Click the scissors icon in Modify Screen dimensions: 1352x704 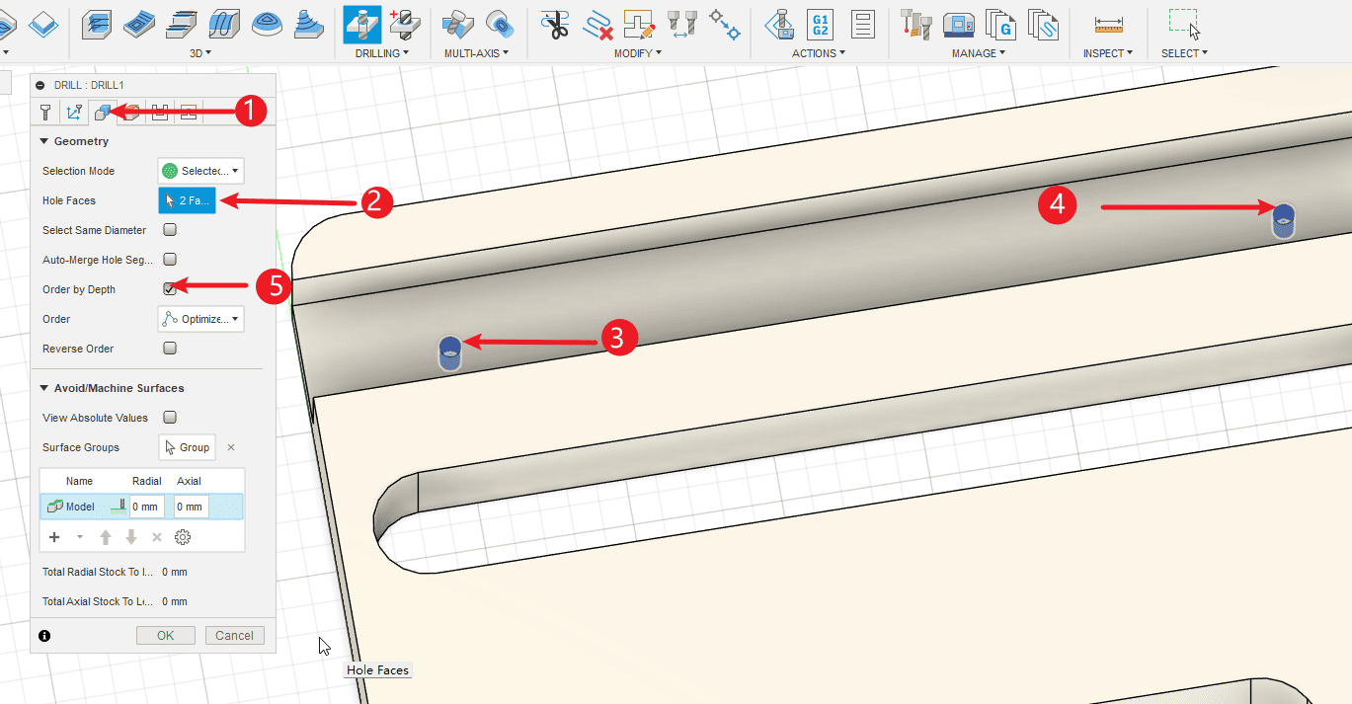[556, 24]
